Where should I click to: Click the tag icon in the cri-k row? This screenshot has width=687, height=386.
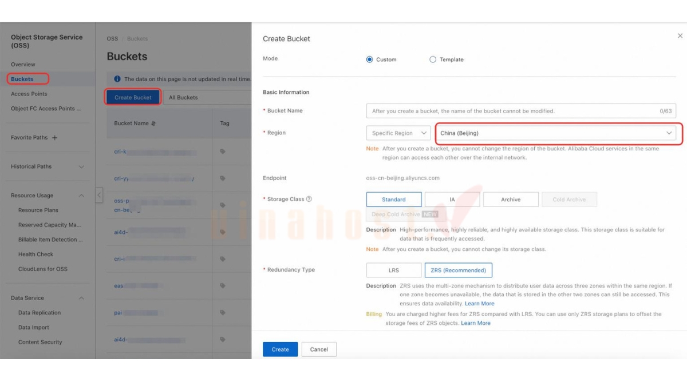(223, 152)
